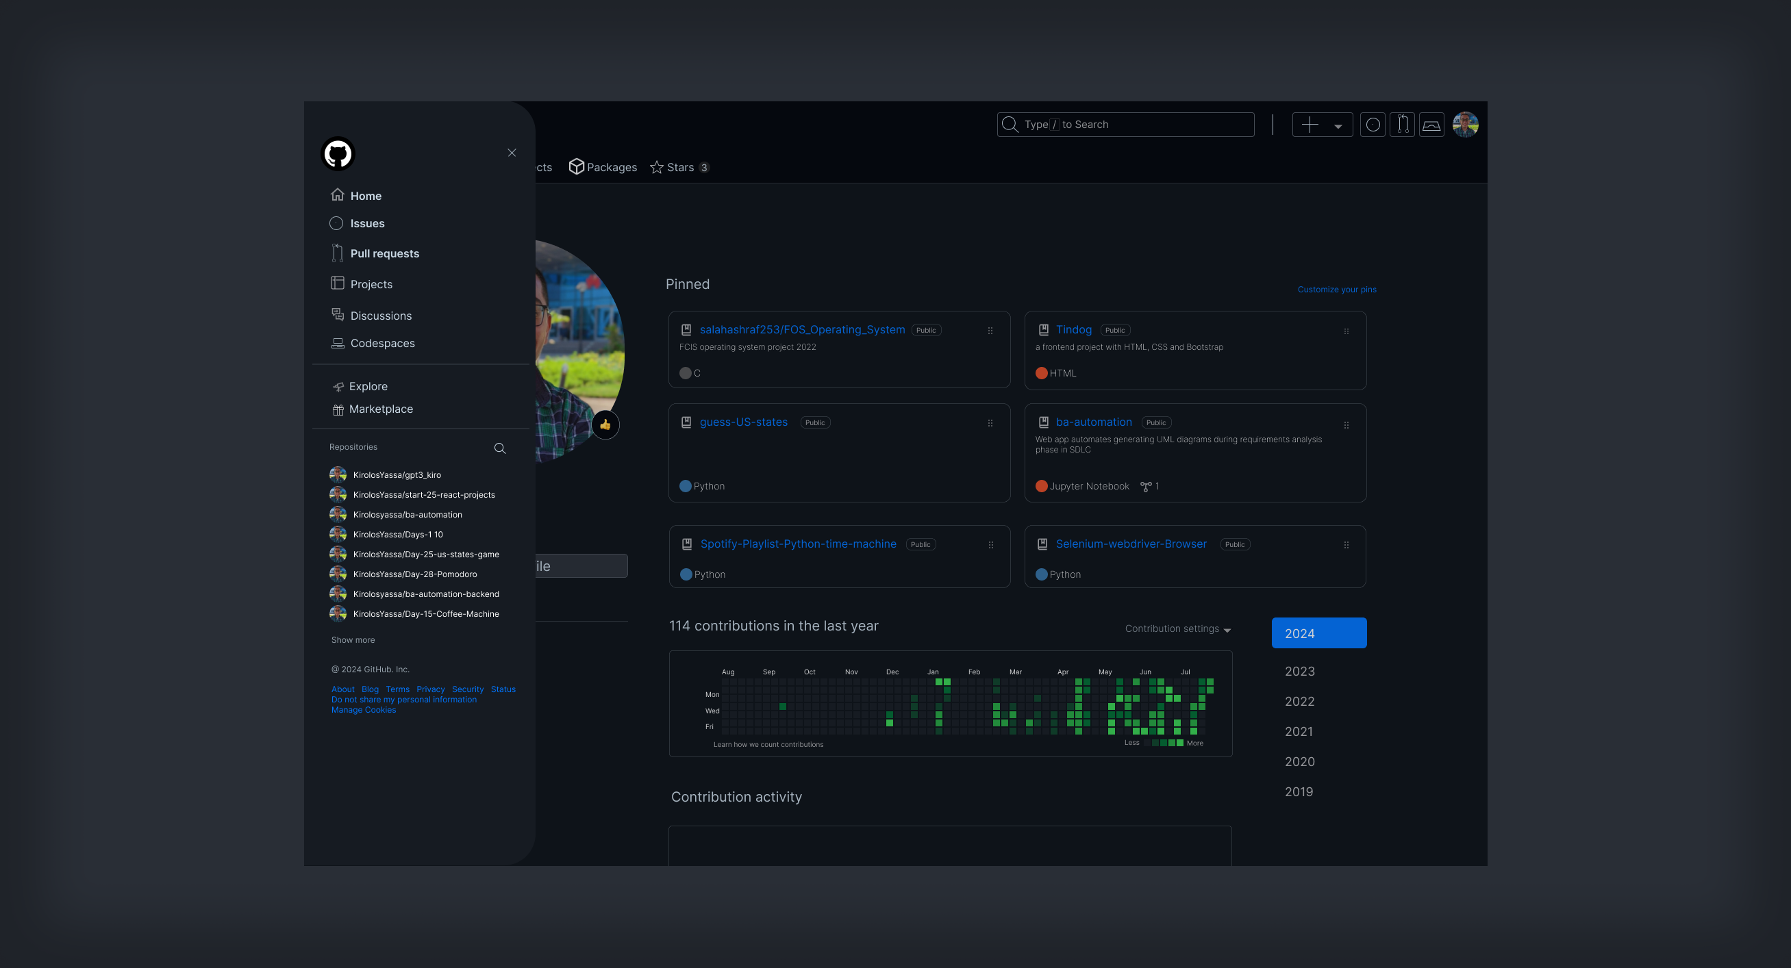Select Pull requests in the sidebar
This screenshot has width=1791, height=968.
pyautogui.click(x=384, y=253)
